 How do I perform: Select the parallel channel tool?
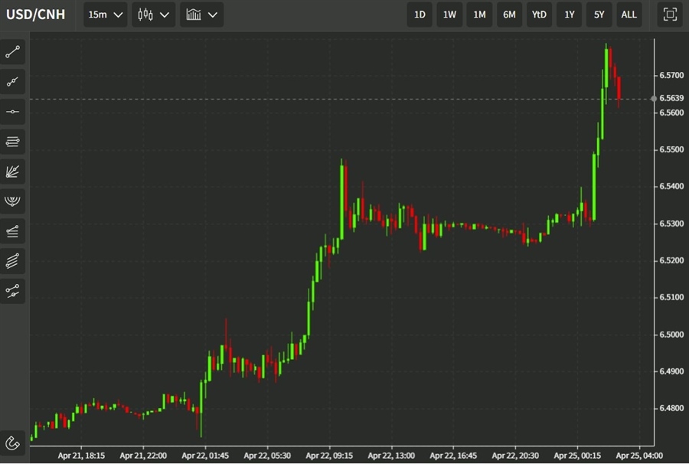(x=13, y=261)
